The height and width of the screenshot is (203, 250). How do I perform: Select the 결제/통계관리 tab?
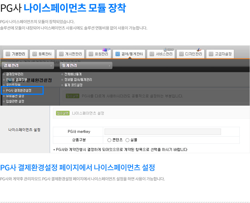tap(129, 54)
